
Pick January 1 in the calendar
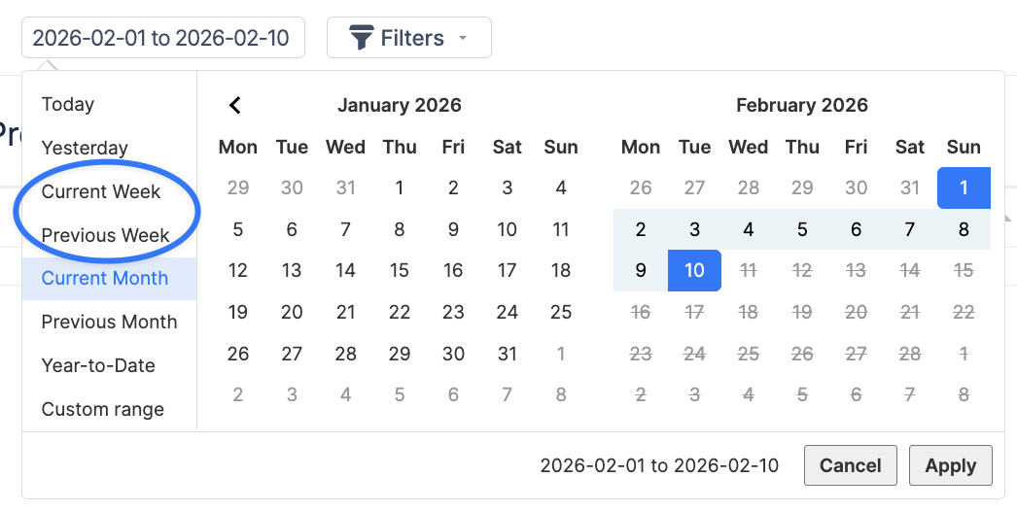[400, 187]
